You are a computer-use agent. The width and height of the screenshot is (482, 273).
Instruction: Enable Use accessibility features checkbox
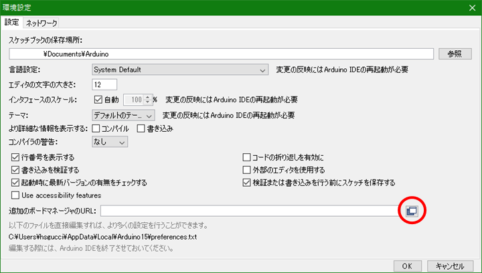tap(15, 195)
